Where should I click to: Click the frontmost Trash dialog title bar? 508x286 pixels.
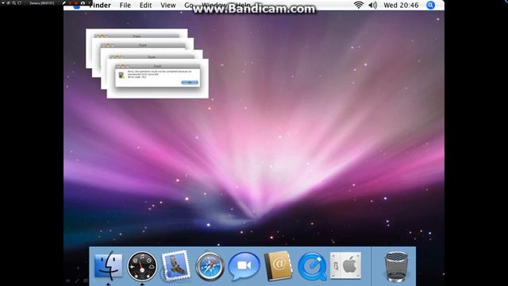click(158, 66)
